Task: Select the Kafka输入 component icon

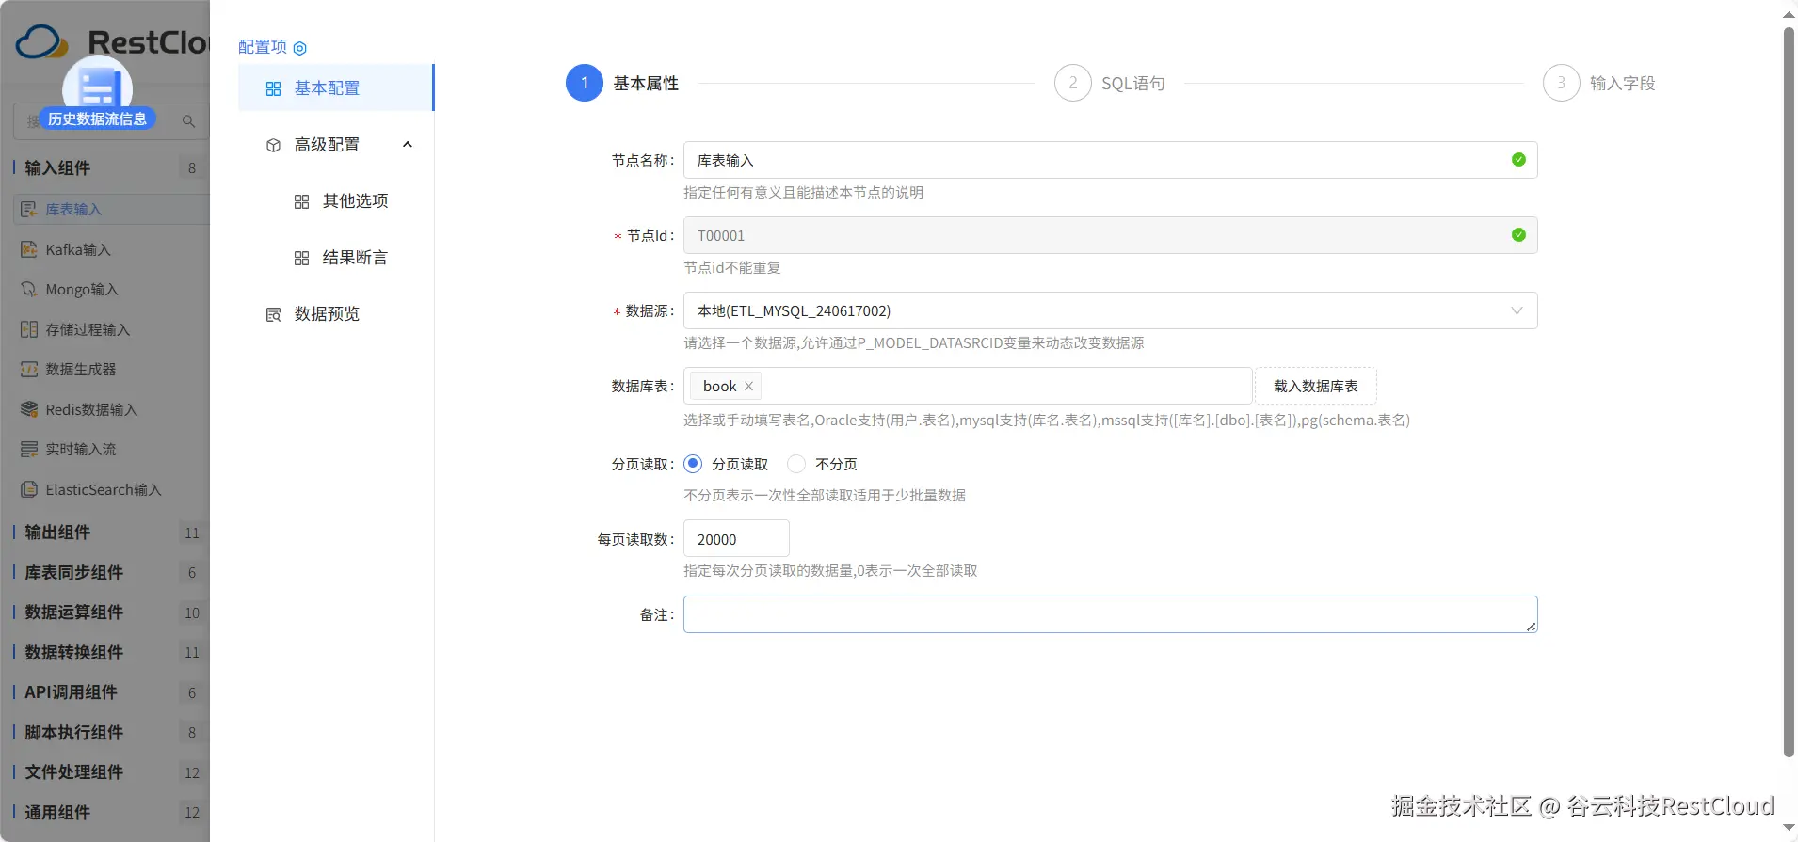Action: pyautogui.click(x=29, y=249)
